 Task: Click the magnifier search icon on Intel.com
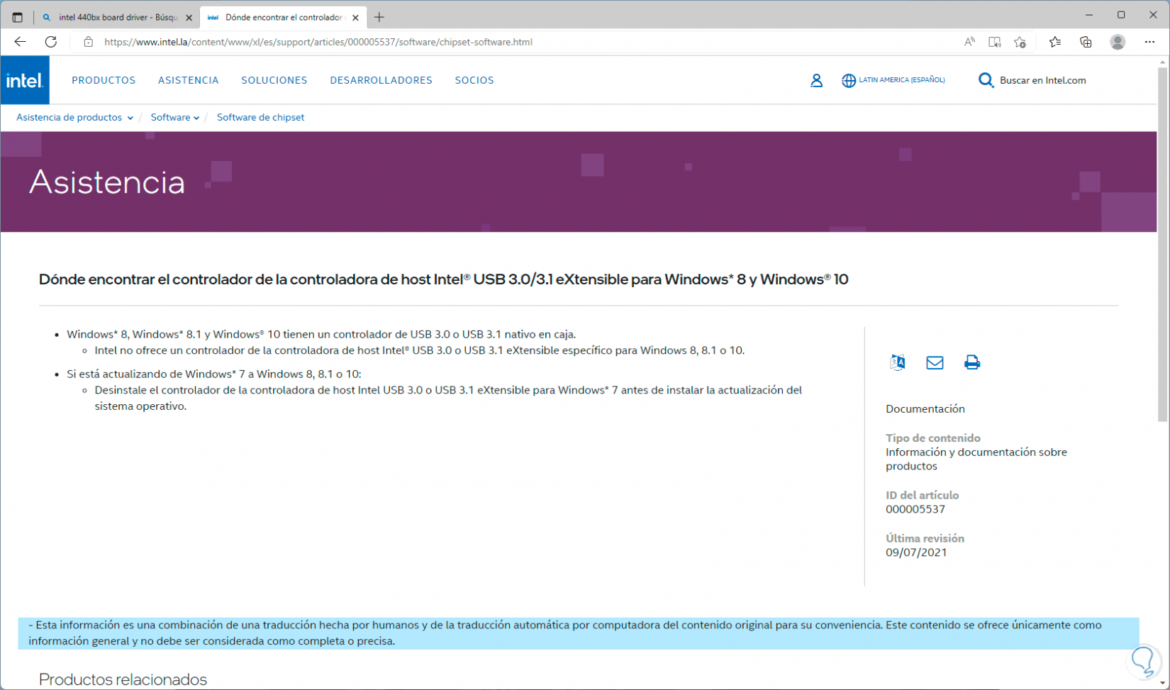coord(986,80)
